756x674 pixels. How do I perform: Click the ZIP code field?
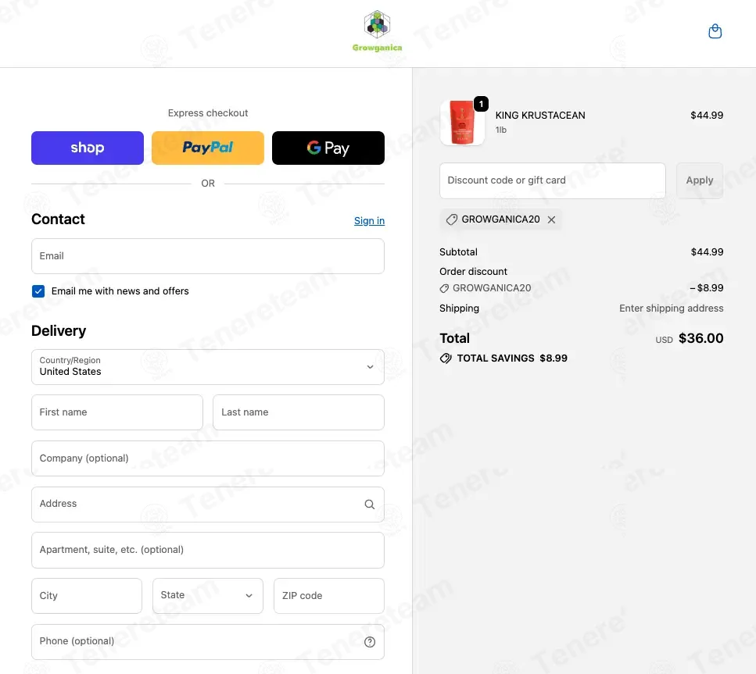click(x=329, y=596)
